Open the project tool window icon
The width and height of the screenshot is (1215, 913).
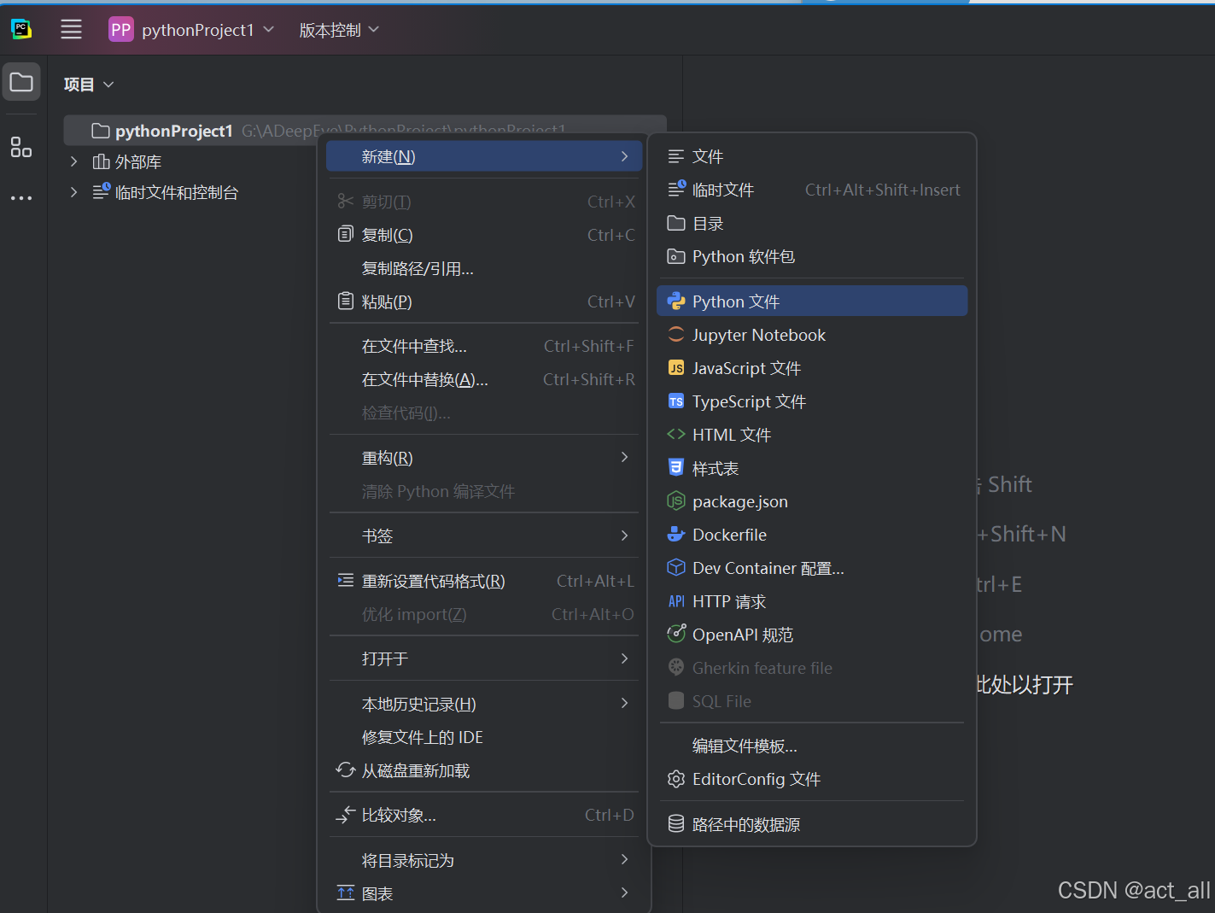pos(21,81)
